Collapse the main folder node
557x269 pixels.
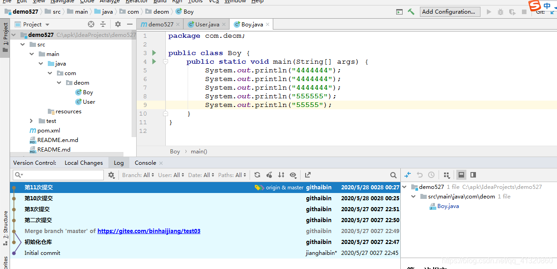click(x=31, y=54)
